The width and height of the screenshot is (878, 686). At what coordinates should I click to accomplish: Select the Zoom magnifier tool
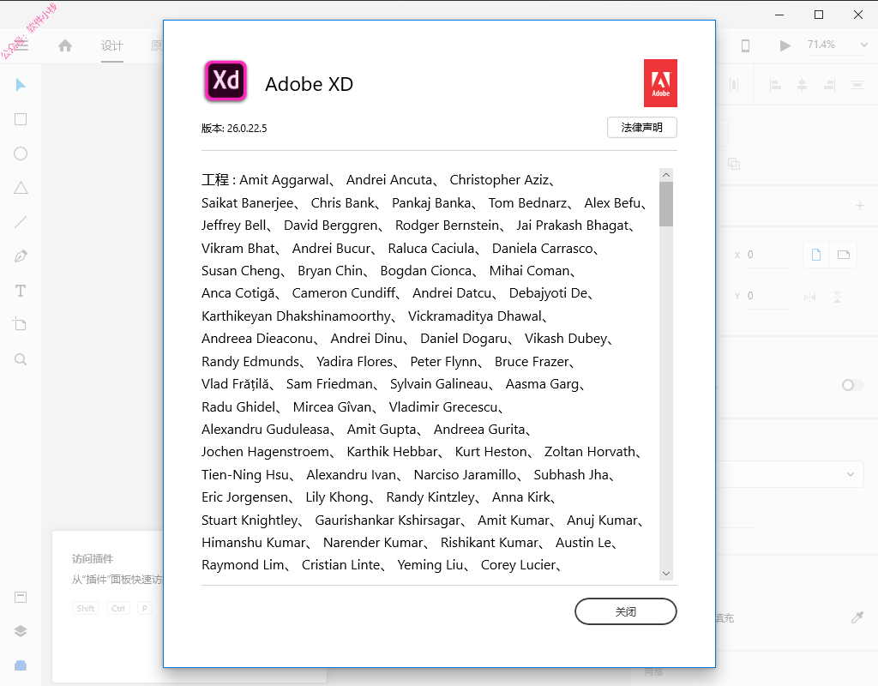[x=21, y=359]
